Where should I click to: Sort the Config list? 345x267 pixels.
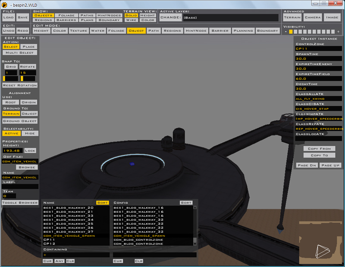(186, 203)
